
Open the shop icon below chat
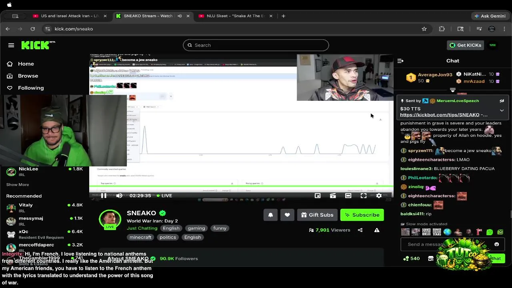point(431,258)
